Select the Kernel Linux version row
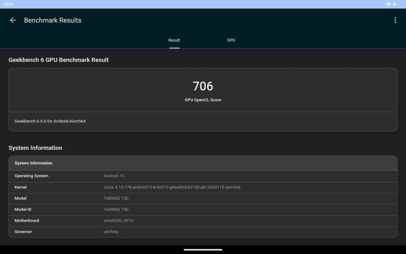Viewport: 406px width, 254px height. point(203,187)
